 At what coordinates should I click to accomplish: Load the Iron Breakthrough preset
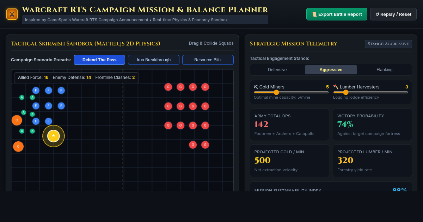pyautogui.click(x=154, y=60)
